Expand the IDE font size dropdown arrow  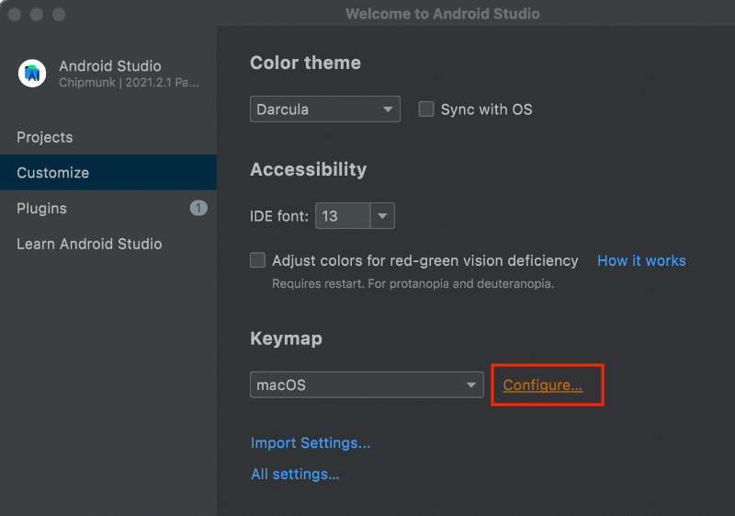(382, 216)
